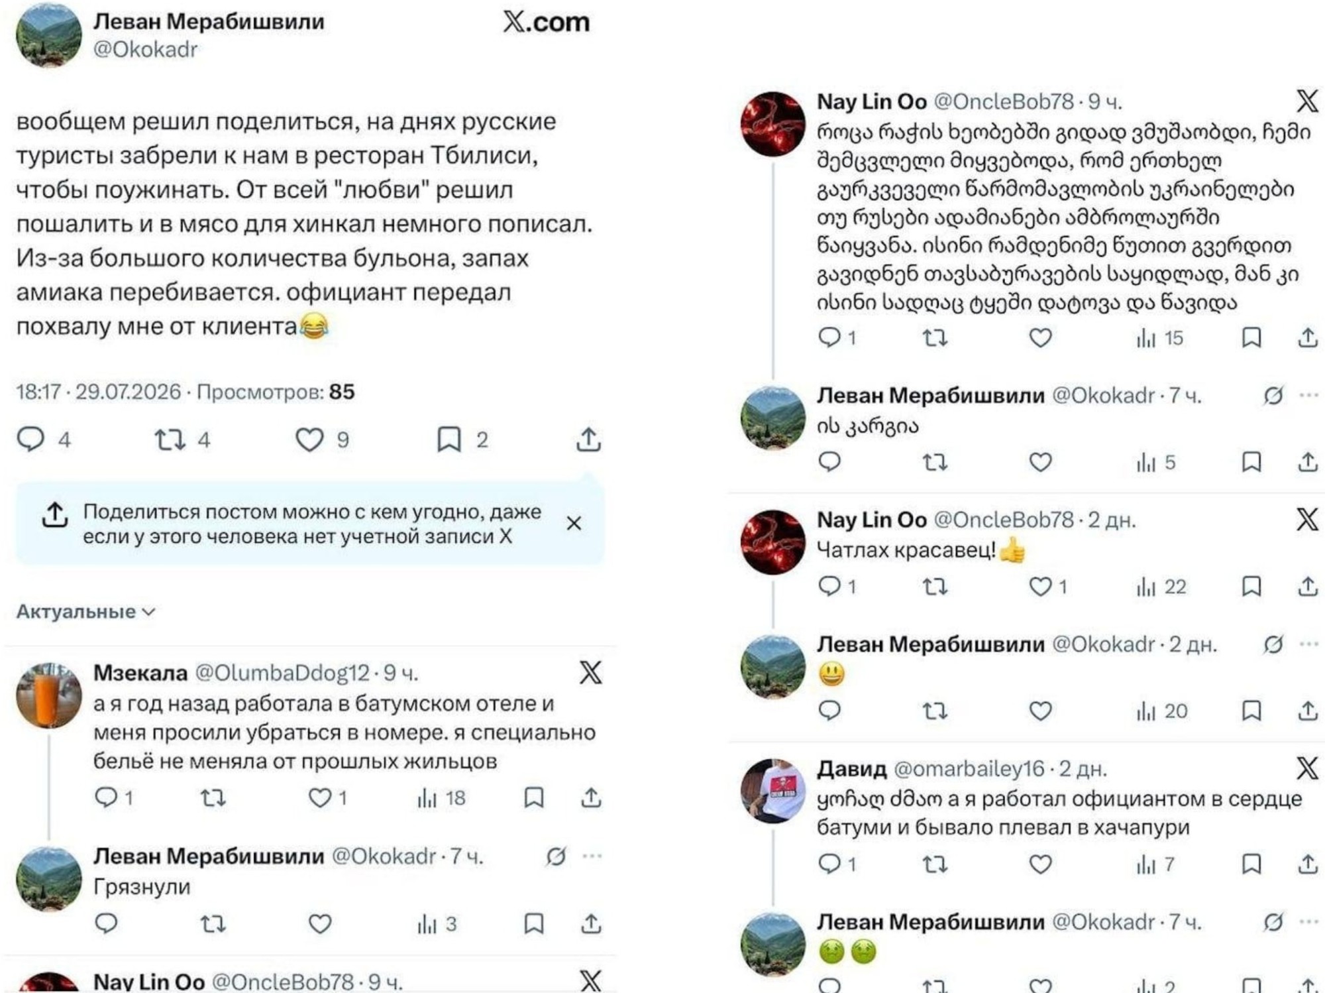Viewport: 1325px width, 993px height.
Task: Like the Чатлах красавец reply
Action: [x=1040, y=587]
